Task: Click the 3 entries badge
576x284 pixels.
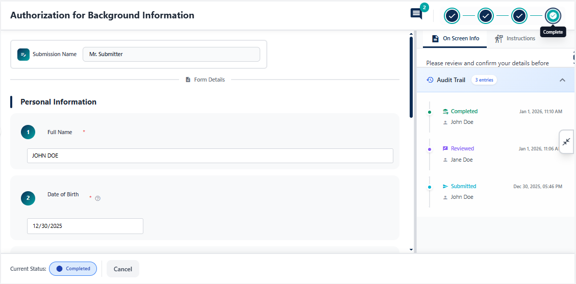Action: 484,80
